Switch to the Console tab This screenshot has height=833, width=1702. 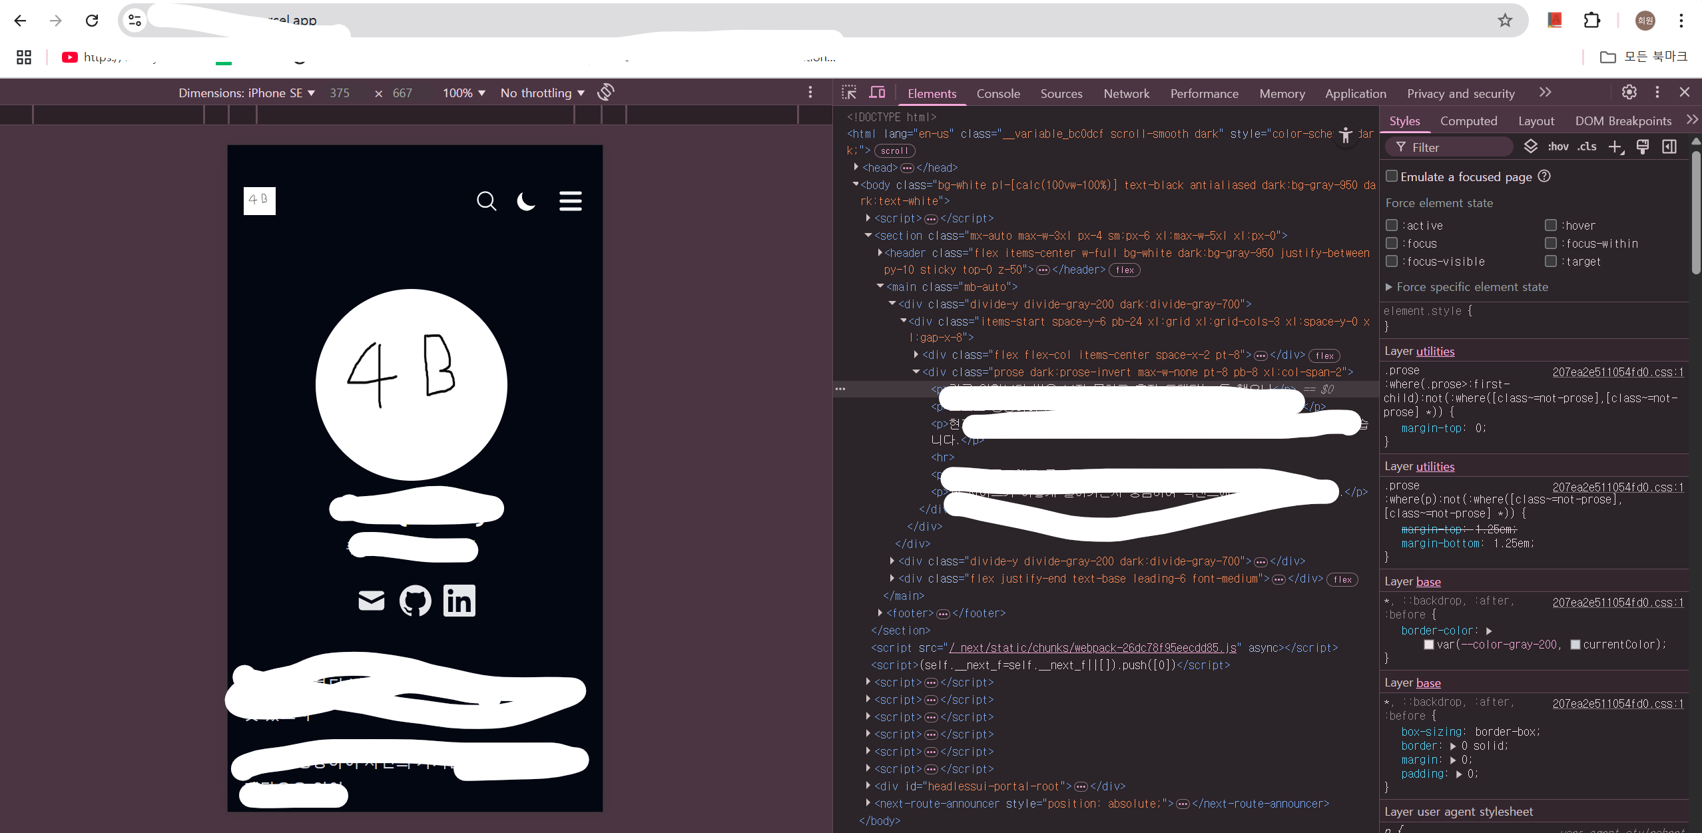997,93
